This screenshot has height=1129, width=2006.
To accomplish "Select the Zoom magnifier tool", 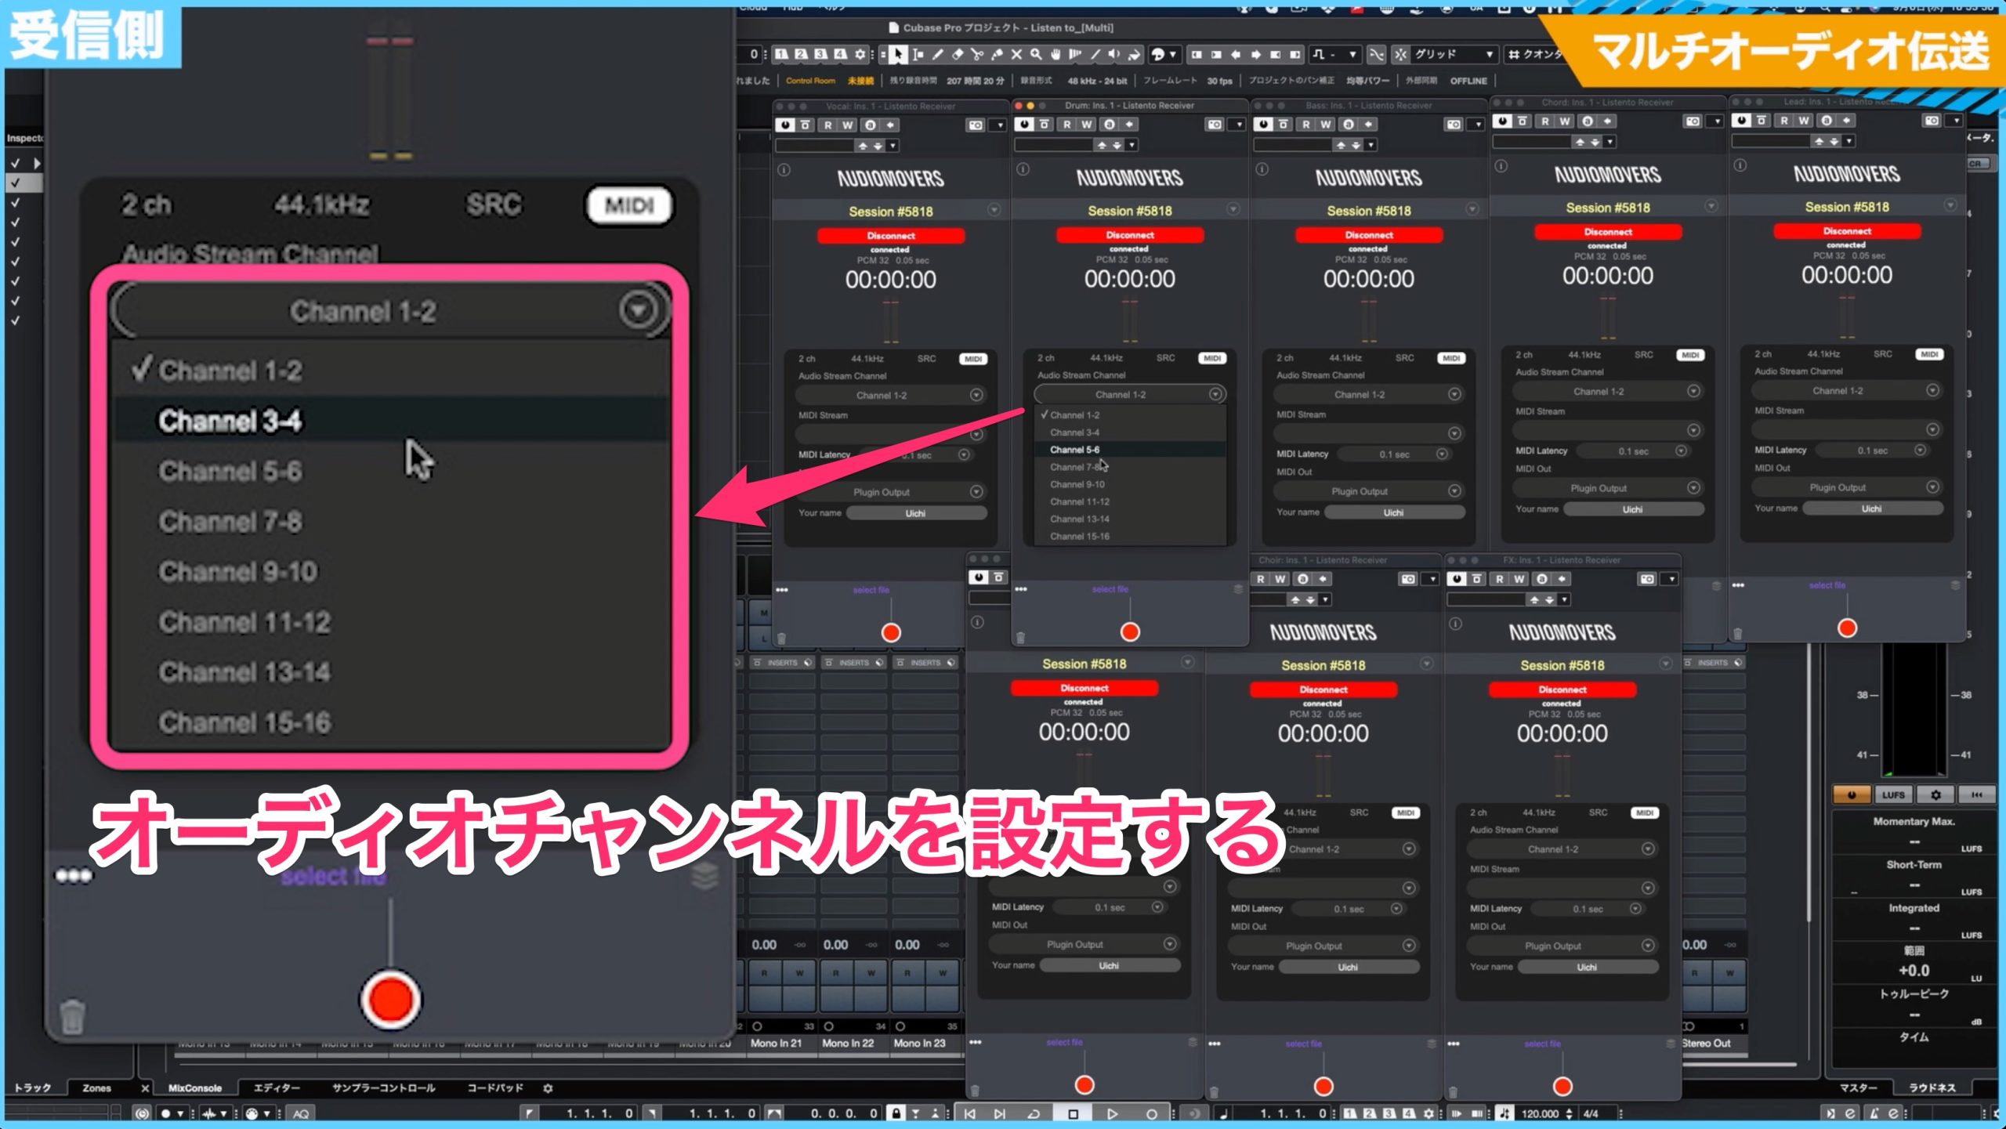I will coord(1036,54).
